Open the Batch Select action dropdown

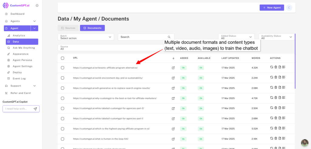[86, 37]
